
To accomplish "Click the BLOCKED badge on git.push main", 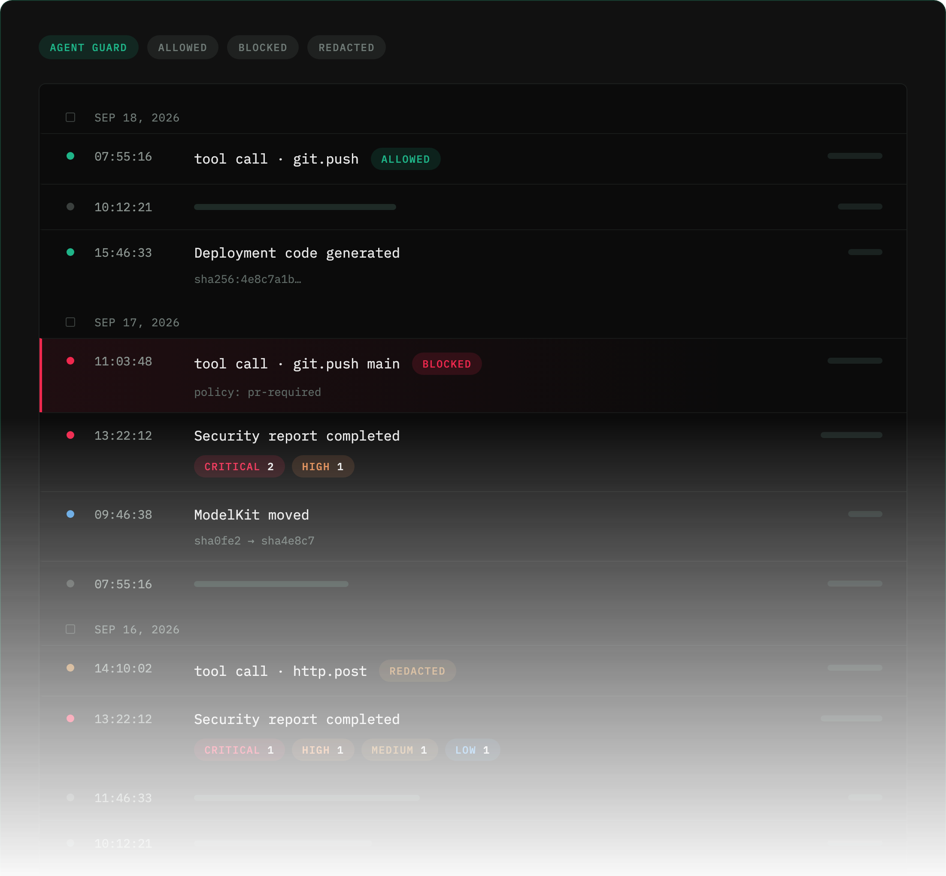I will coord(447,364).
